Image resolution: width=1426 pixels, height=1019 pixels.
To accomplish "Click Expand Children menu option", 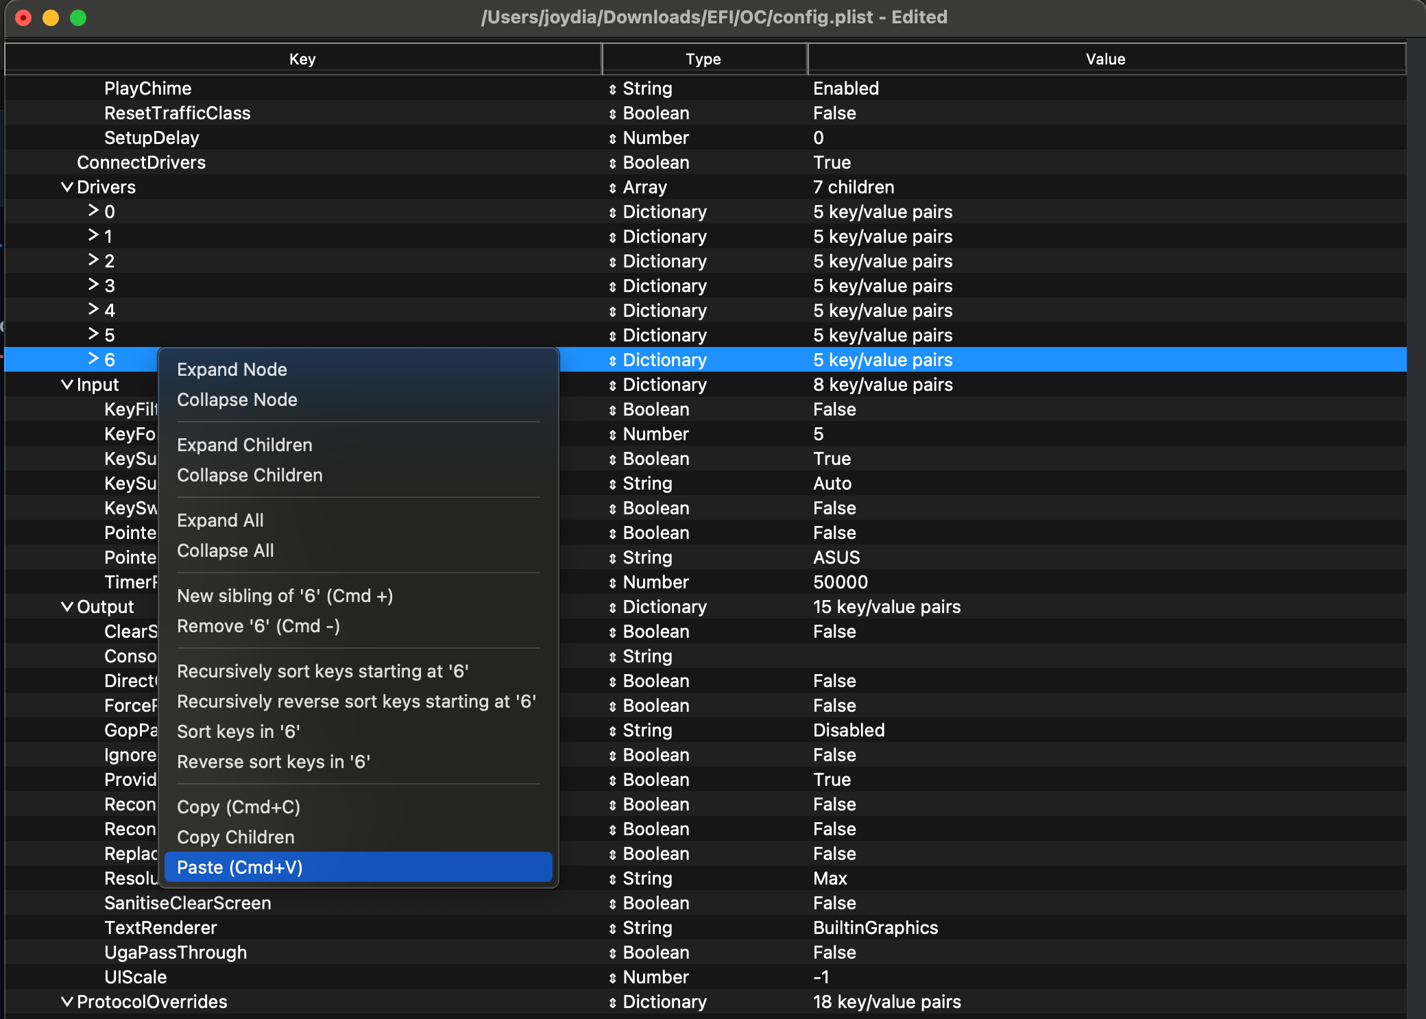I will 245,444.
